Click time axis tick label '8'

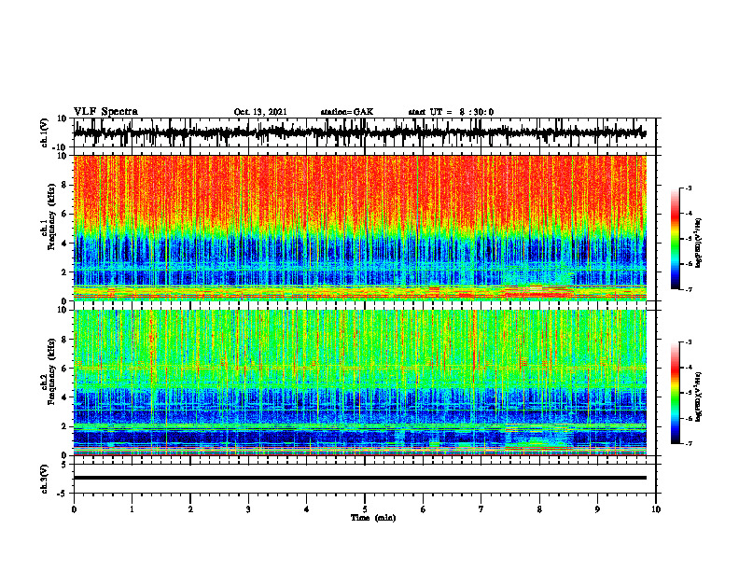(x=539, y=509)
